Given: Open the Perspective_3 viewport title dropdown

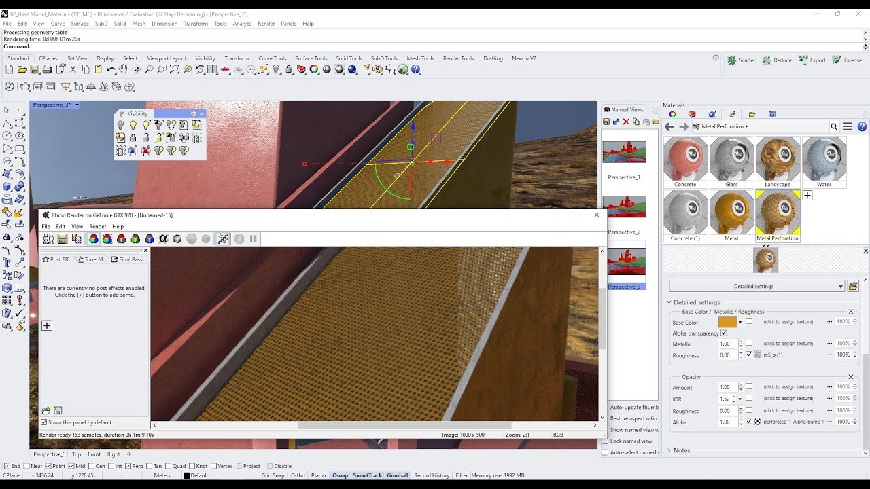Looking at the screenshot, I should pos(77,105).
